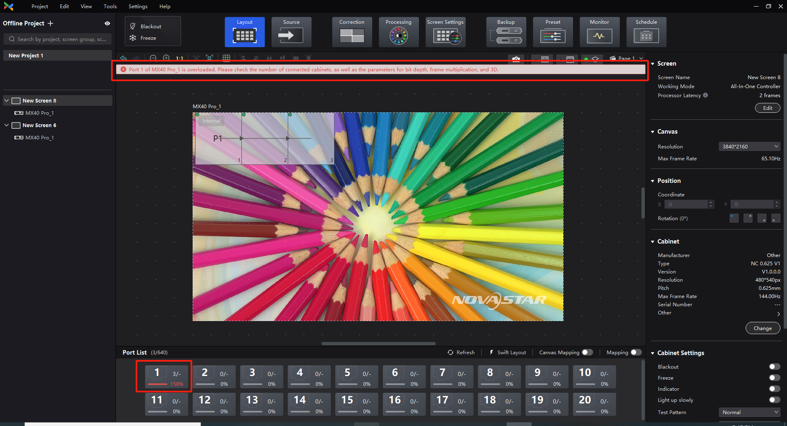
Task: Select the MX40 Pro_1 device under New Screen 8
Action: tap(39, 113)
